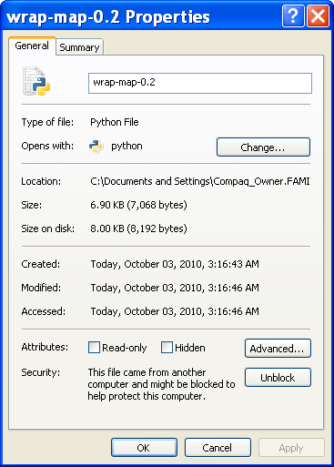Select the 8.00 KB (8,192 bytes) value
This screenshot has width=334, height=467.
tap(138, 228)
